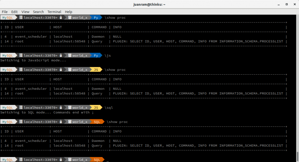
Task: Click the database icon on the \sql prompt line
Action: point(70,108)
